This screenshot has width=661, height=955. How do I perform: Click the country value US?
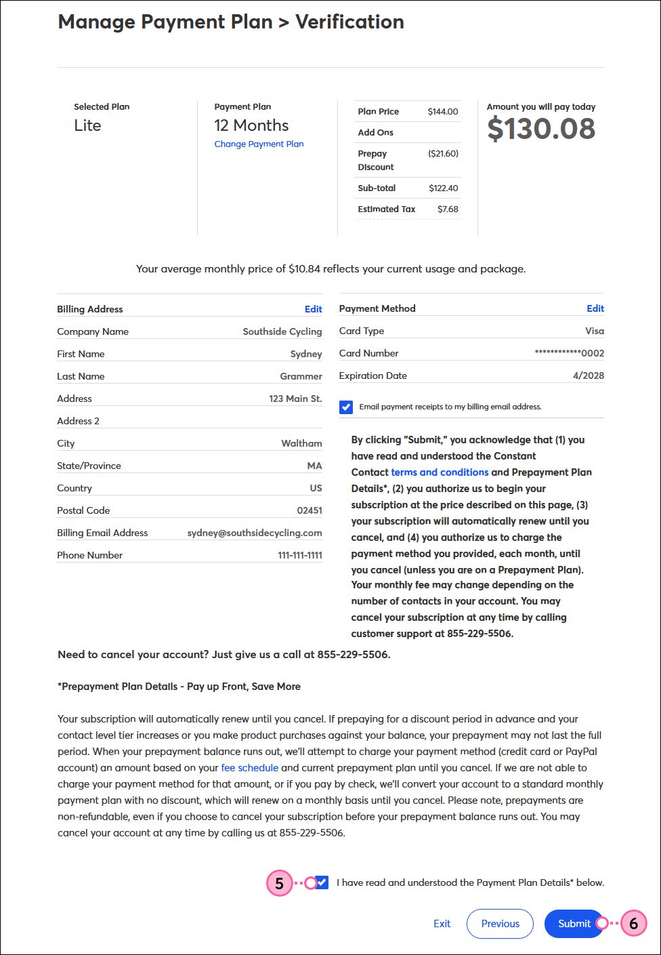316,488
